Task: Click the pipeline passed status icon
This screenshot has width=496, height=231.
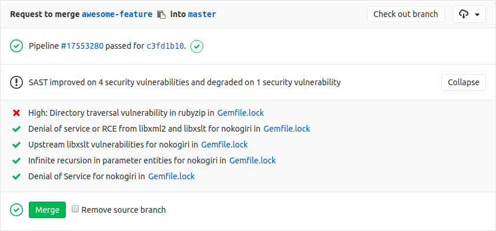Action: coord(16,46)
